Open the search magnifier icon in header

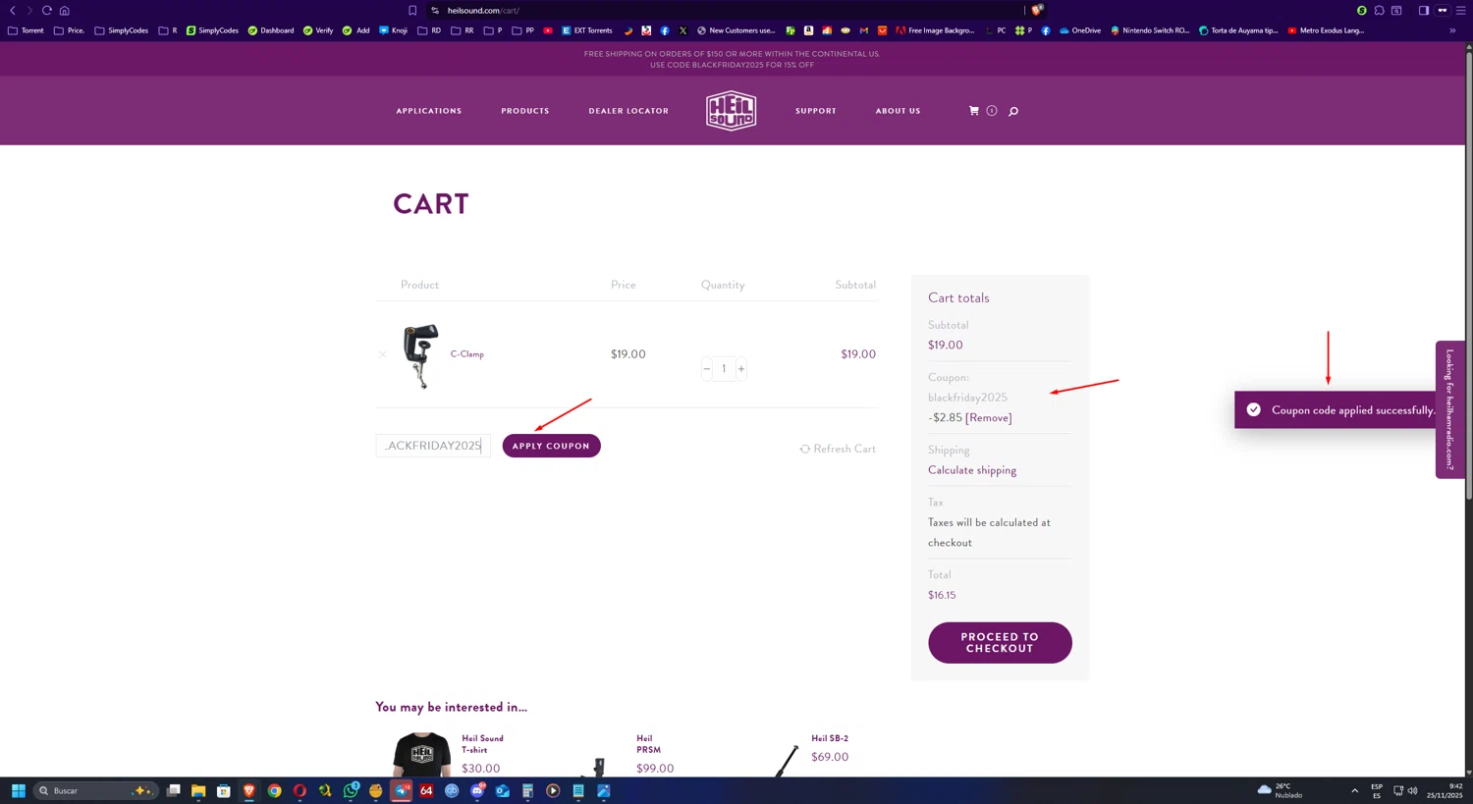[1013, 111]
